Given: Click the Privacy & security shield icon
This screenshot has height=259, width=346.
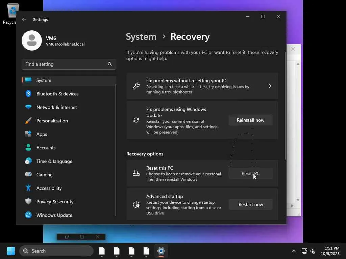Looking at the screenshot, I should pos(28,201).
